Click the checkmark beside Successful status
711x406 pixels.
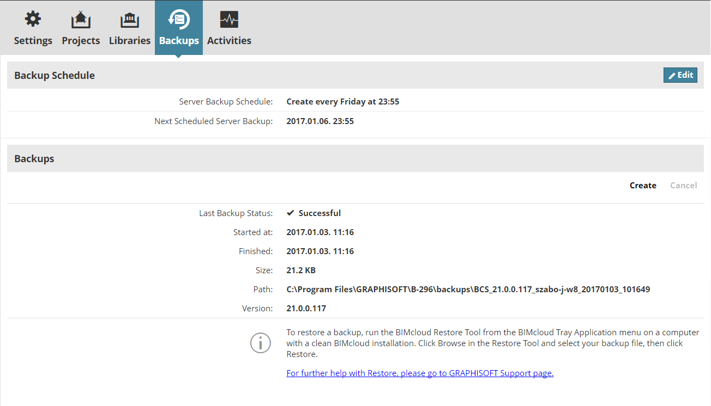pos(291,212)
